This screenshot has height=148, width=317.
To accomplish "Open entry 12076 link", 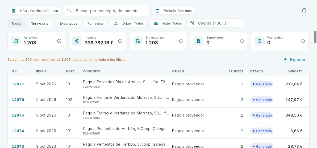I will tap(18, 100).
